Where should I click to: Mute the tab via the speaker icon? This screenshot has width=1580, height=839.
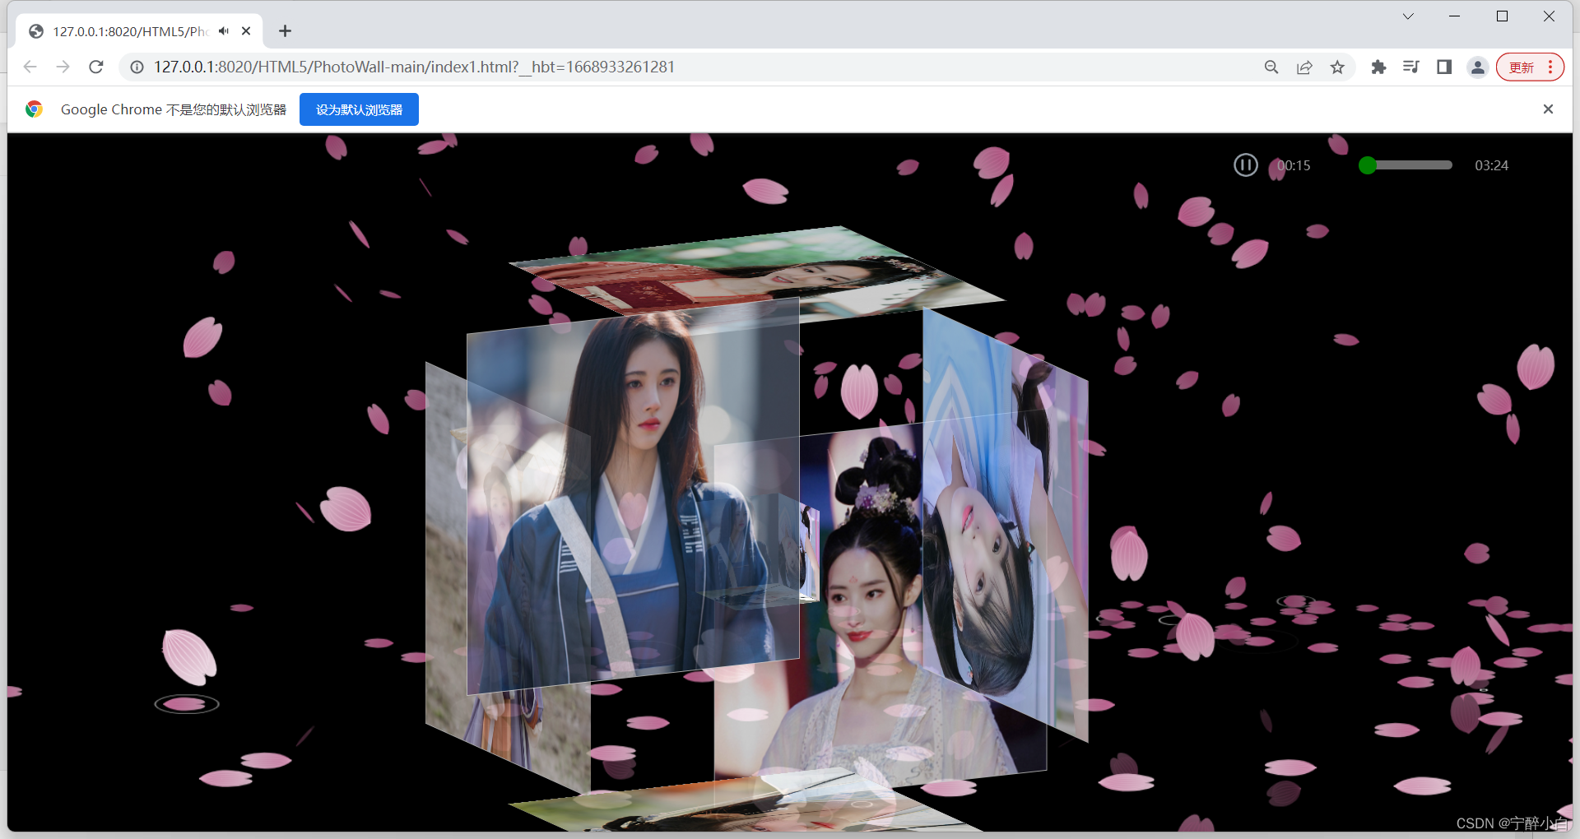[224, 31]
